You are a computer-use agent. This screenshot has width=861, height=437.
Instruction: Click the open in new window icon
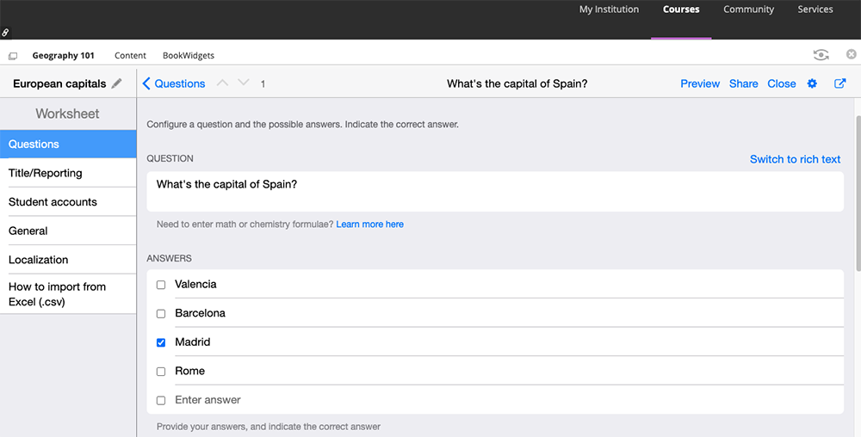[x=840, y=83]
